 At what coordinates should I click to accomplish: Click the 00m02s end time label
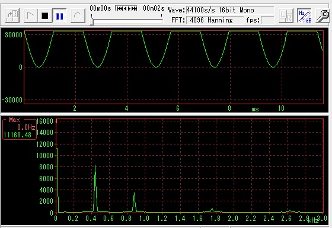[154, 8]
